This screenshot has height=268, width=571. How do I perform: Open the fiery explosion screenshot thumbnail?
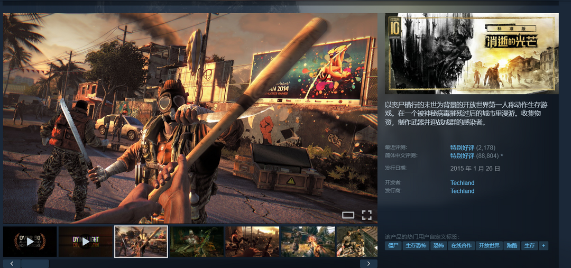tap(308, 242)
